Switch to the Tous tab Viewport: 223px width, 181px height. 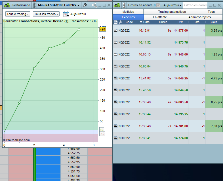pos(211,12)
